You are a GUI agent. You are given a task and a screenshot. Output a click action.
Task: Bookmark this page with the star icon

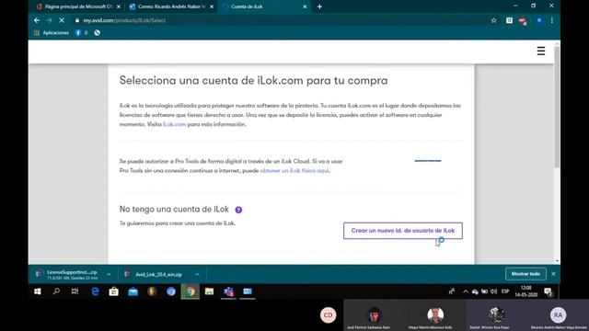(493, 20)
